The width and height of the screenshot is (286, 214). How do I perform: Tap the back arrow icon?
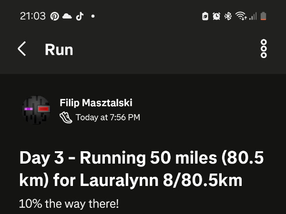tap(22, 49)
